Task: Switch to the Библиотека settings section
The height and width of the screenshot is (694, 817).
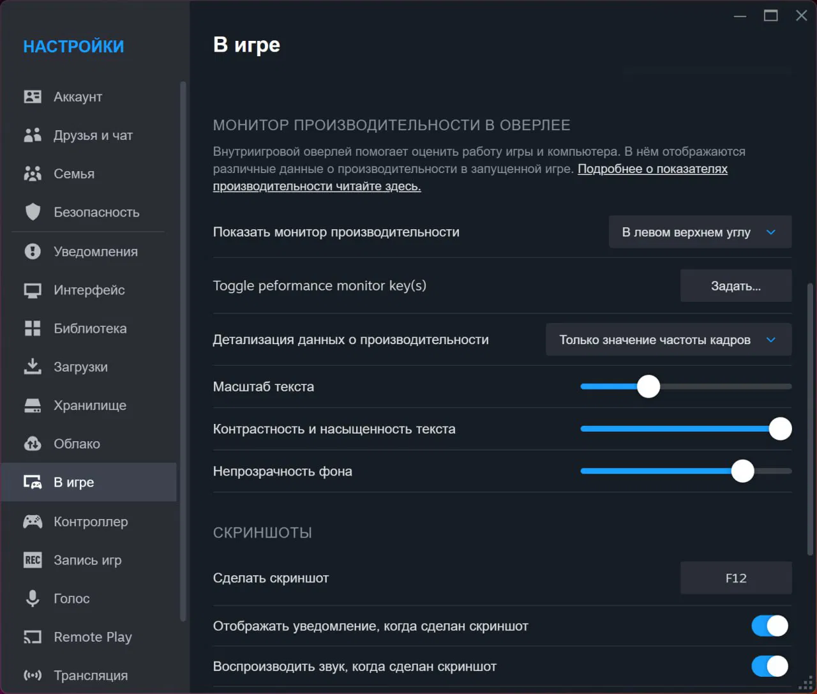Action: (90, 328)
